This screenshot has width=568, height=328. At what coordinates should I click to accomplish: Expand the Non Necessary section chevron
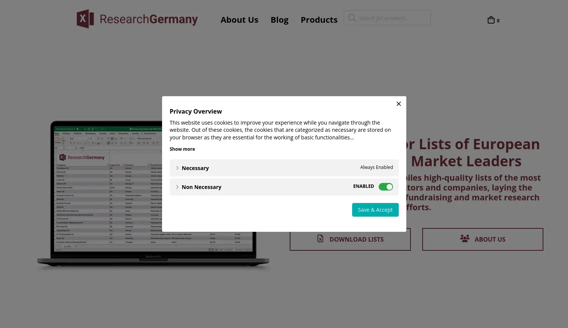[x=177, y=187]
